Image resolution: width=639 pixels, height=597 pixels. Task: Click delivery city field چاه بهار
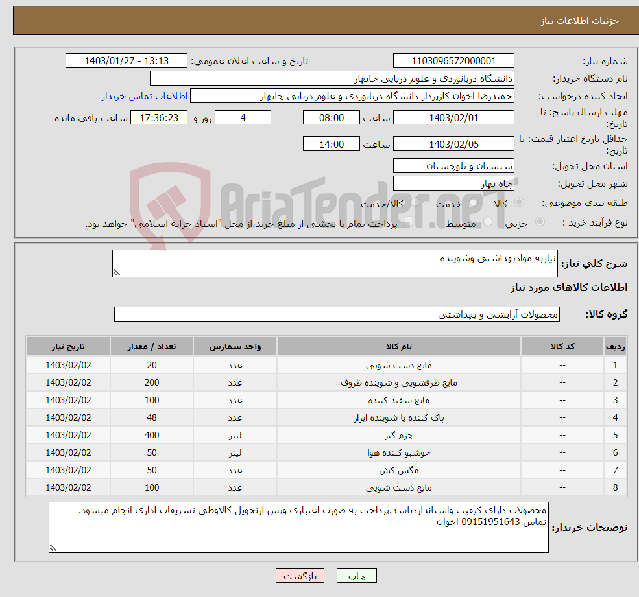pyautogui.click(x=453, y=183)
